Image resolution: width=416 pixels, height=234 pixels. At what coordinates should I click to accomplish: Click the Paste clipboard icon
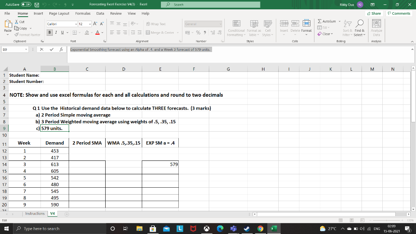8,25
